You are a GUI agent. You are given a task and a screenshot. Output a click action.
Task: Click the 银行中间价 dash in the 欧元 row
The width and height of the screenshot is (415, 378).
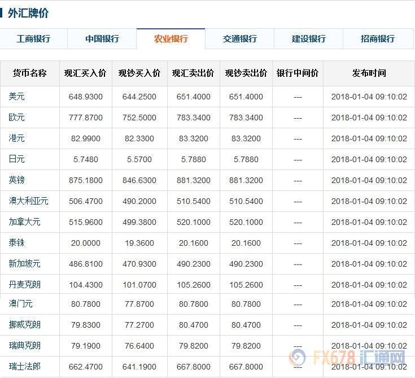click(298, 118)
